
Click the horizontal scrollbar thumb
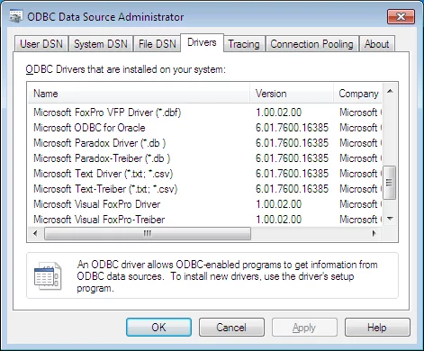[x=148, y=233]
